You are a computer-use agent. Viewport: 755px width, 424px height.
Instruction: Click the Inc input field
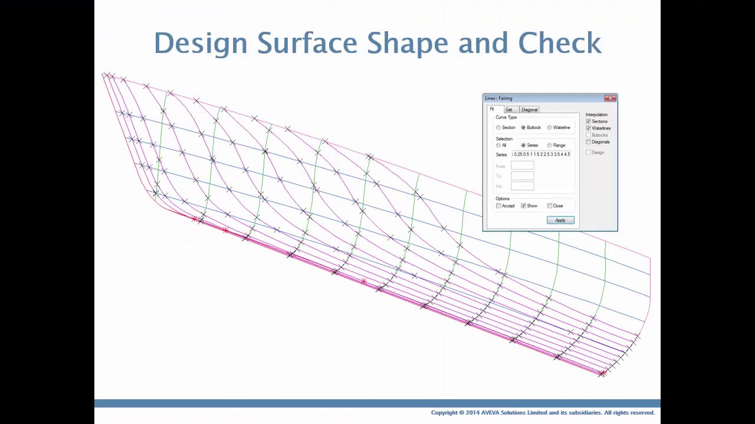tap(522, 186)
